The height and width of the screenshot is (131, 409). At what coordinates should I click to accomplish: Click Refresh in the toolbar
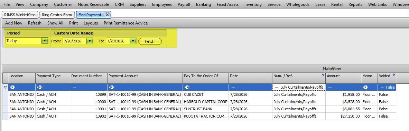(x=35, y=23)
